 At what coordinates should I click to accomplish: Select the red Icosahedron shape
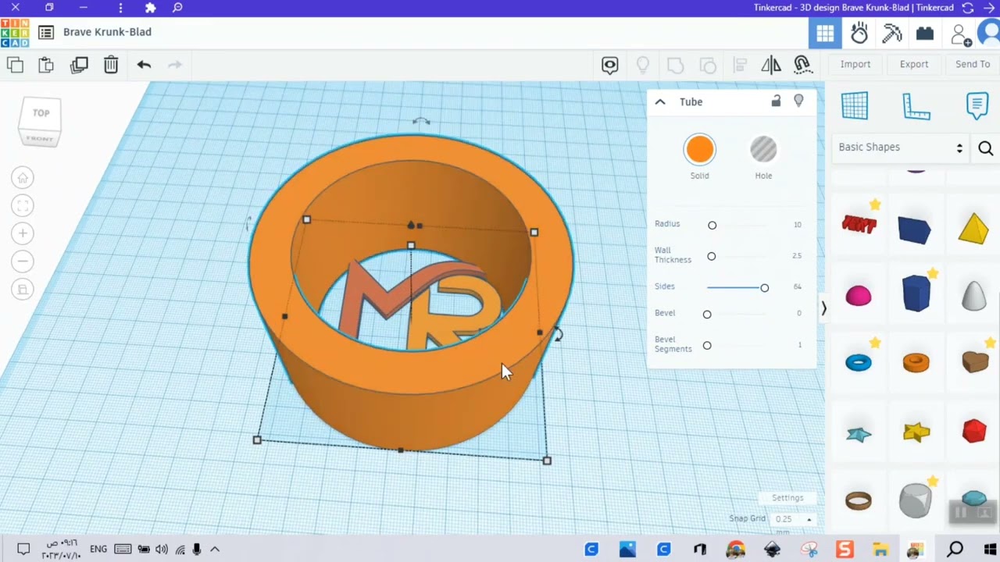pyautogui.click(x=974, y=431)
